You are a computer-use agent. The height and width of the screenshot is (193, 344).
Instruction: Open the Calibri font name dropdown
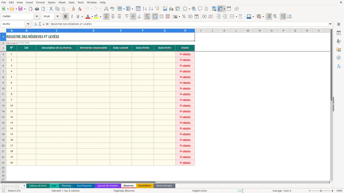pos(36,17)
